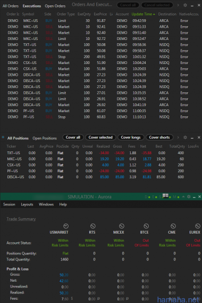
Task: Click the Cancel selected button
Action: (x=157, y=5)
